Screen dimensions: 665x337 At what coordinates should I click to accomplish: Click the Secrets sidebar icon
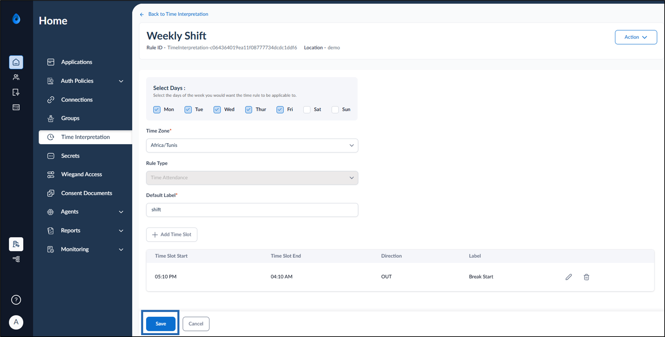(x=51, y=156)
